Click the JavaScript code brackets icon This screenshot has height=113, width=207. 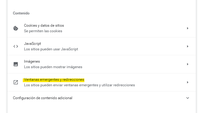tap(16, 46)
